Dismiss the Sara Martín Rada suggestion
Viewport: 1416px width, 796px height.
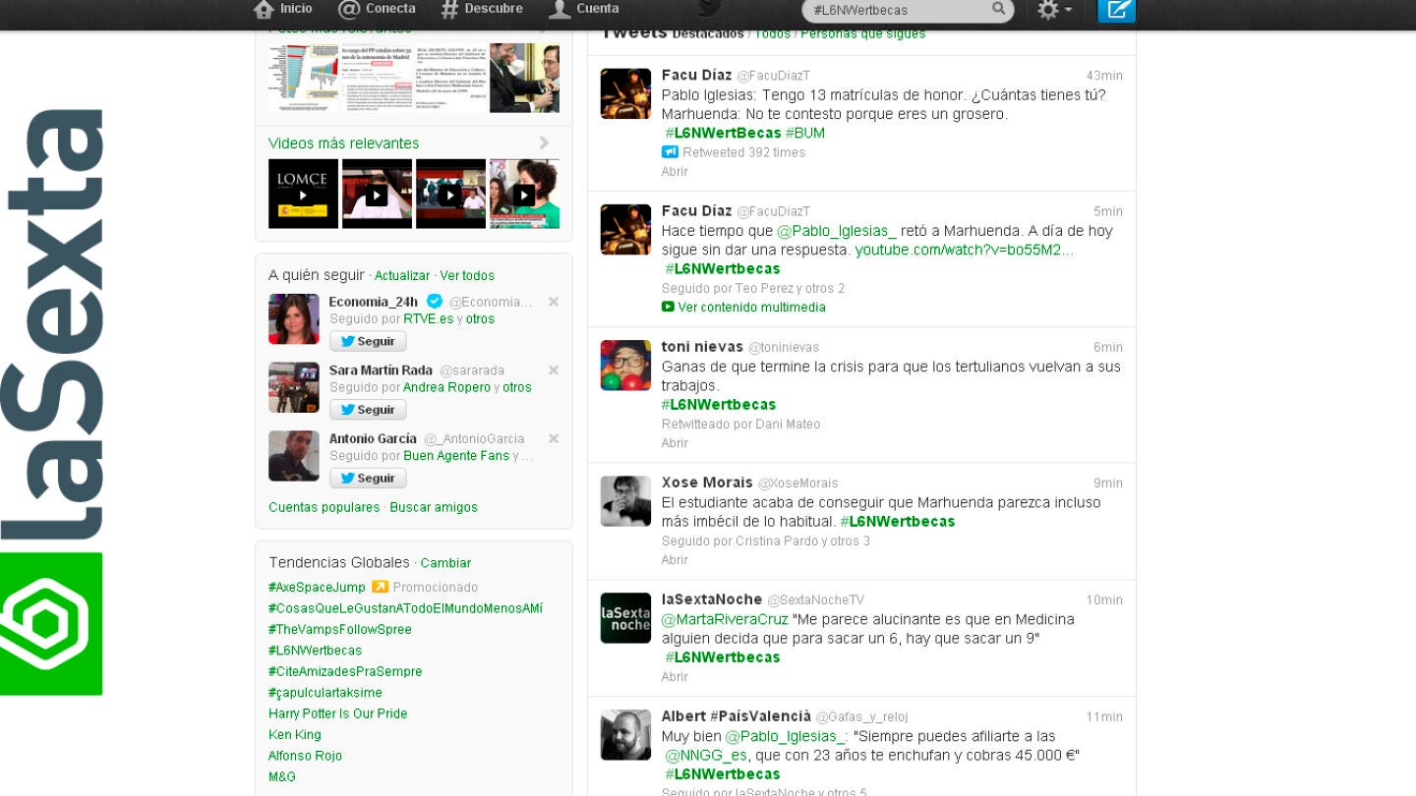(x=554, y=370)
